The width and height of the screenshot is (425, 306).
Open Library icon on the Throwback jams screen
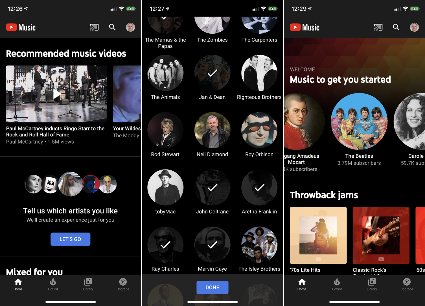[x=372, y=284]
